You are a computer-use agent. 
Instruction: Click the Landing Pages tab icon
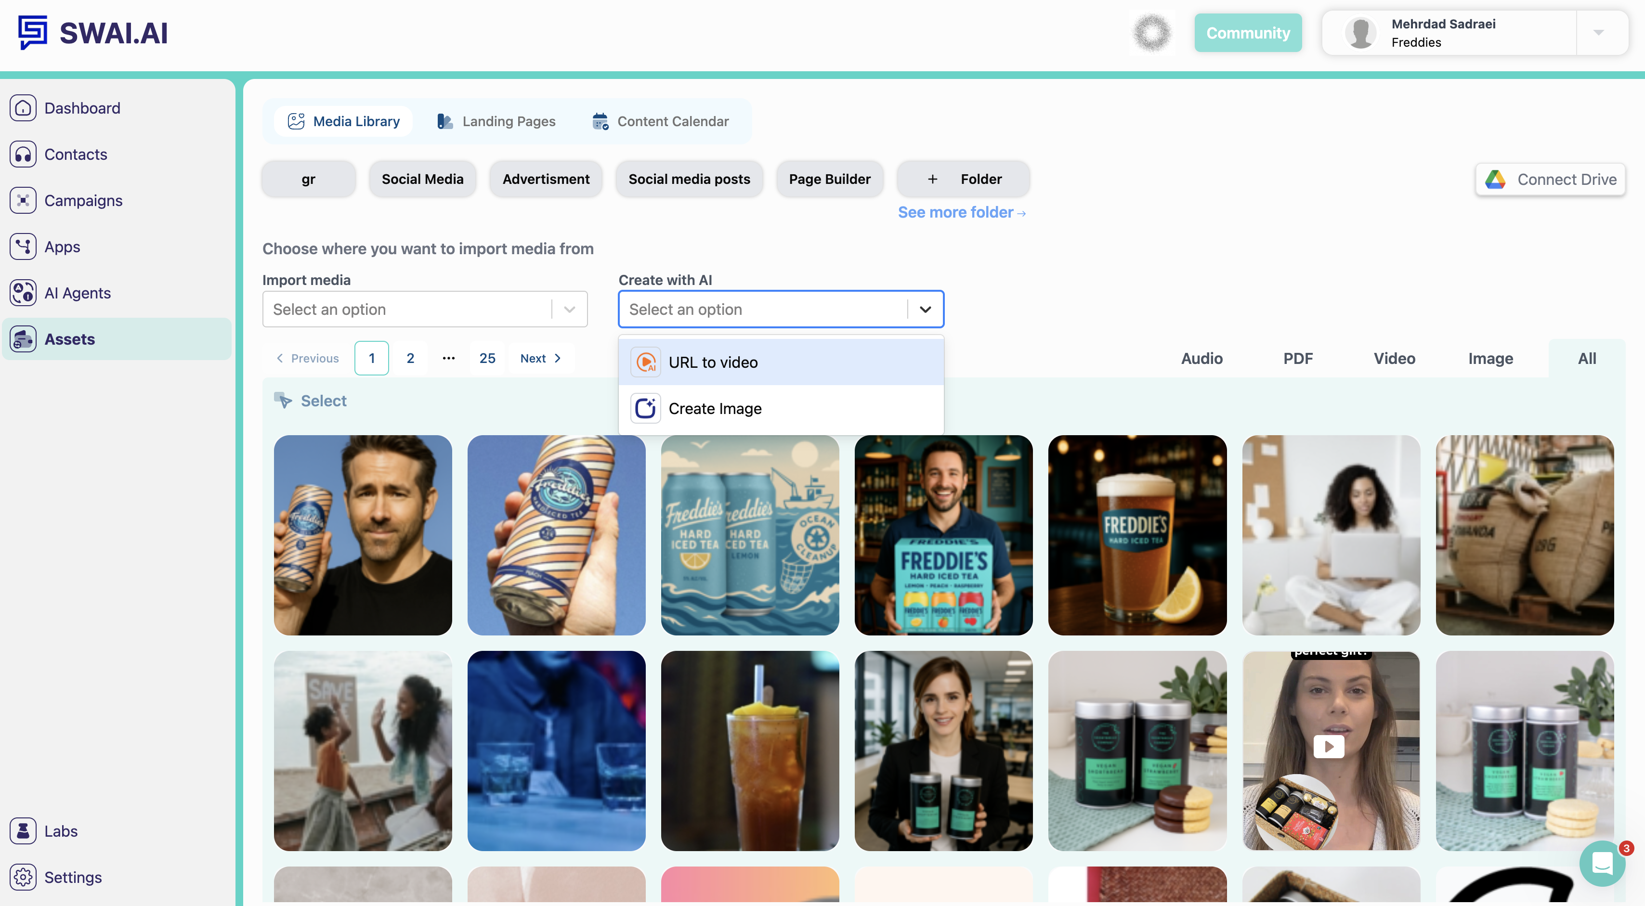[x=445, y=121]
